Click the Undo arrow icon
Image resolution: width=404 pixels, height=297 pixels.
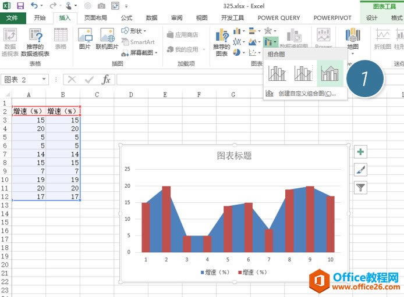point(34,5)
